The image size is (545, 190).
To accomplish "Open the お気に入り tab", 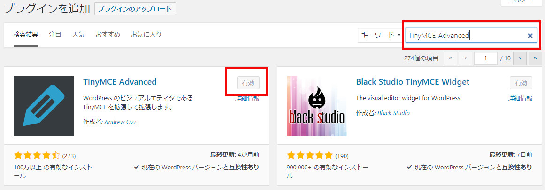I will 146,34.
